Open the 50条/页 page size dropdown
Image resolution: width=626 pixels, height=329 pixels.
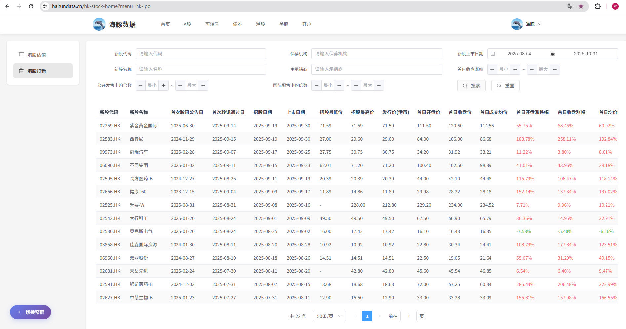pyautogui.click(x=329, y=316)
